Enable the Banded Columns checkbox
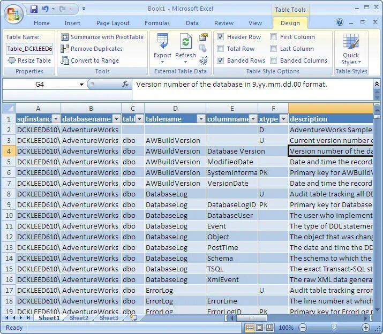 (x=273, y=60)
